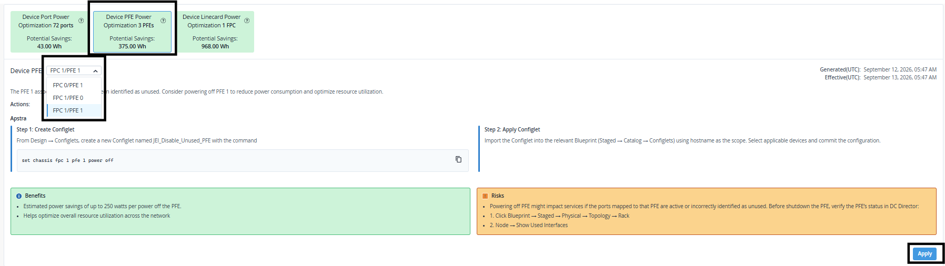Click 'Estimated power savings of up to 250 watts' bullet
The height and width of the screenshot is (266, 945).
[x=102, y=206]
